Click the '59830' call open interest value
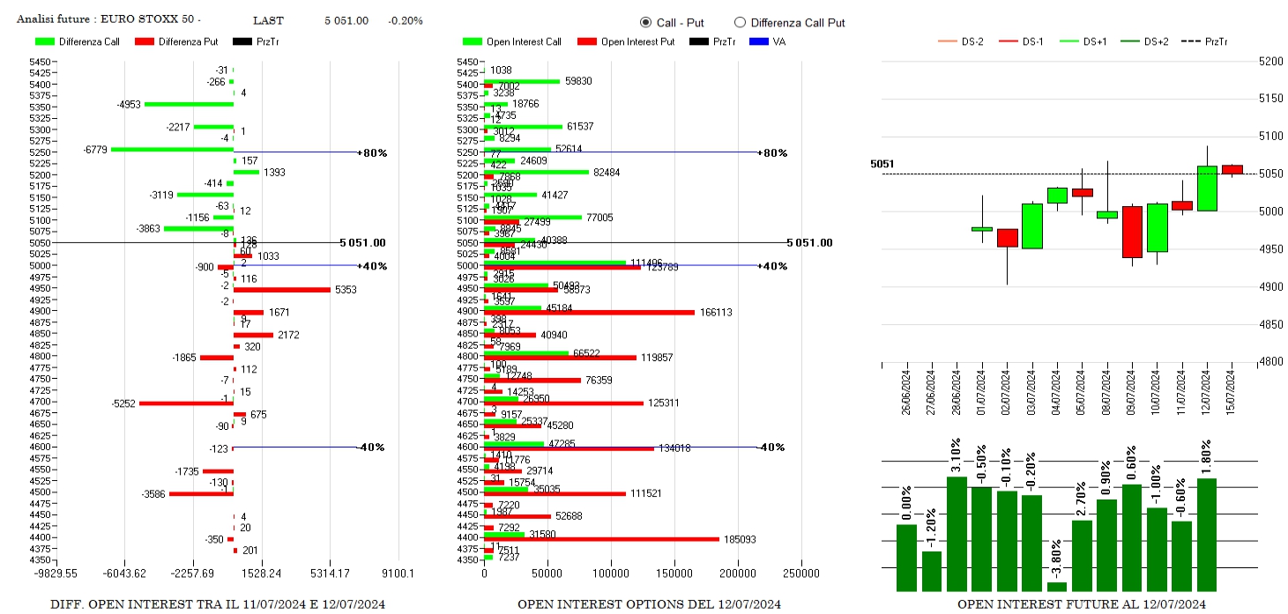1288x614 pixels. (x=577, y=81)
